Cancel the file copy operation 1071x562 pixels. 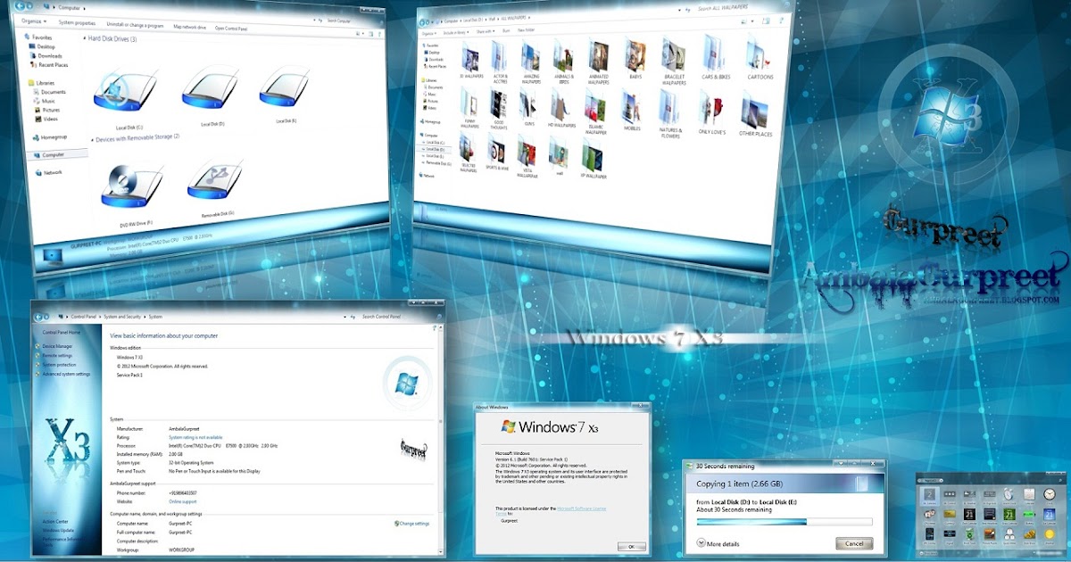pyautogui.click(x=854, y=544)
